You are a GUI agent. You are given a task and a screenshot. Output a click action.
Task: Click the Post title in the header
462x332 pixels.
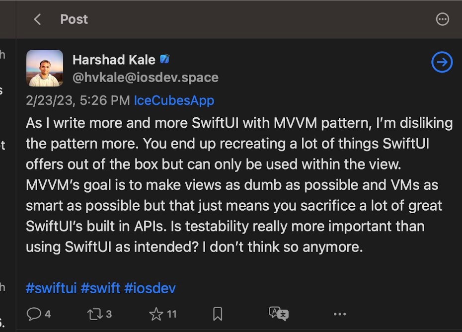click(74, 19)
